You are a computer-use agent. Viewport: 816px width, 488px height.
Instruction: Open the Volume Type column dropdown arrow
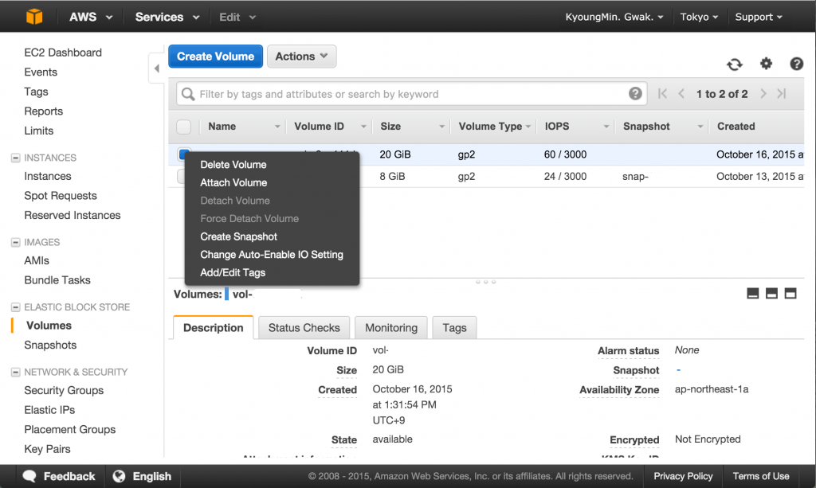(x=528, y=127)
